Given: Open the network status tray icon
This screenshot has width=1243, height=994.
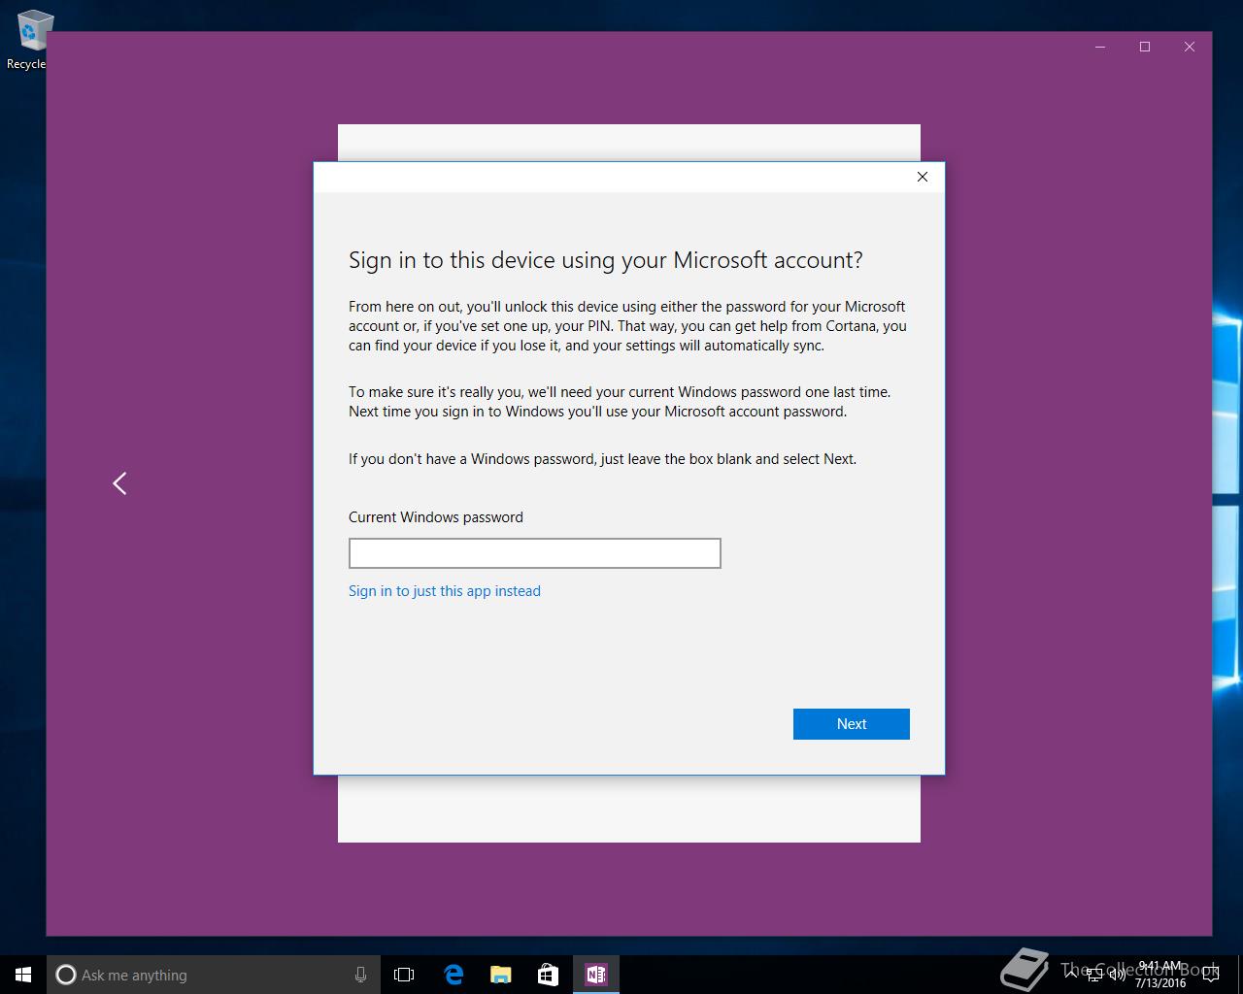Looking at the screenshot, I should tap(1094, 975).
